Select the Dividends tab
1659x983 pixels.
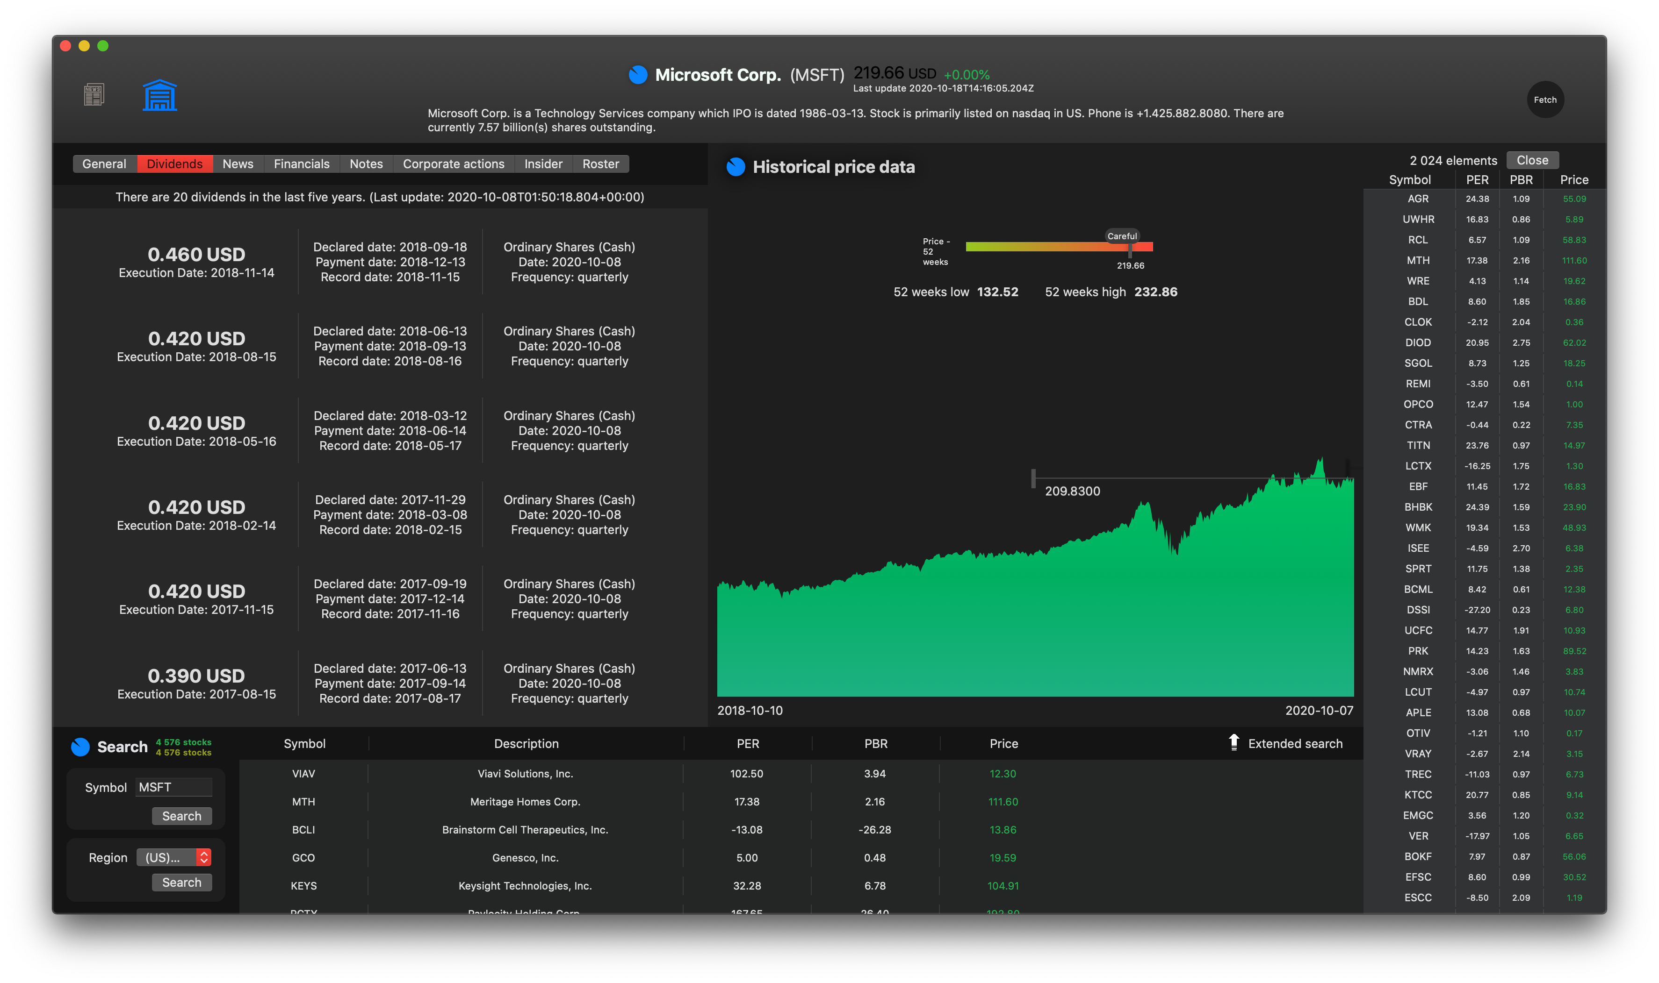point(175,164)
